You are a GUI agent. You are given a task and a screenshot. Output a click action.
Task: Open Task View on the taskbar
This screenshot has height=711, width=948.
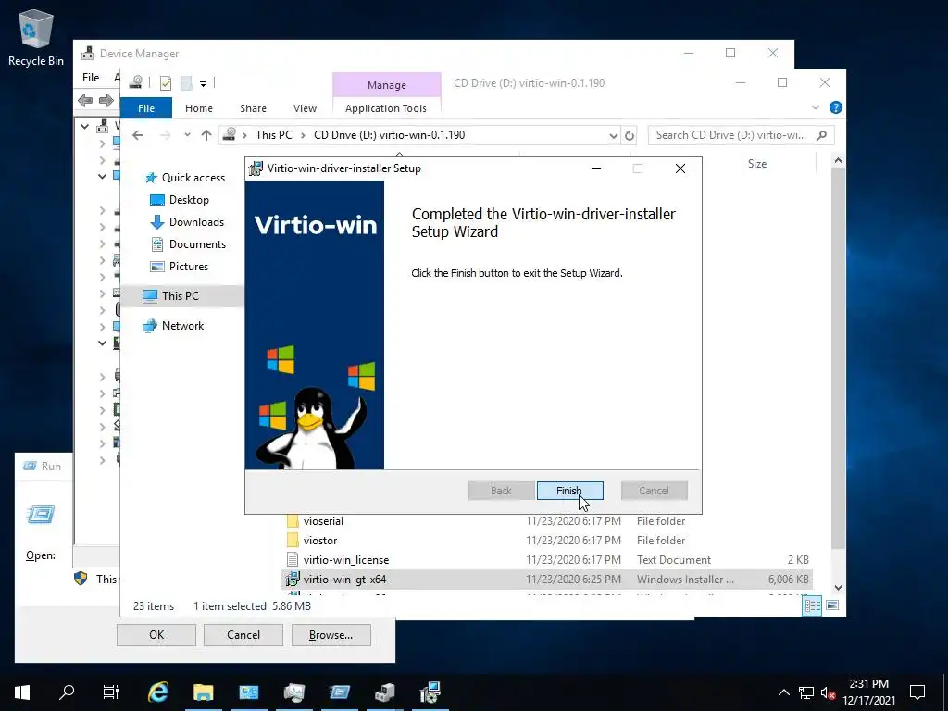point(111,692)
